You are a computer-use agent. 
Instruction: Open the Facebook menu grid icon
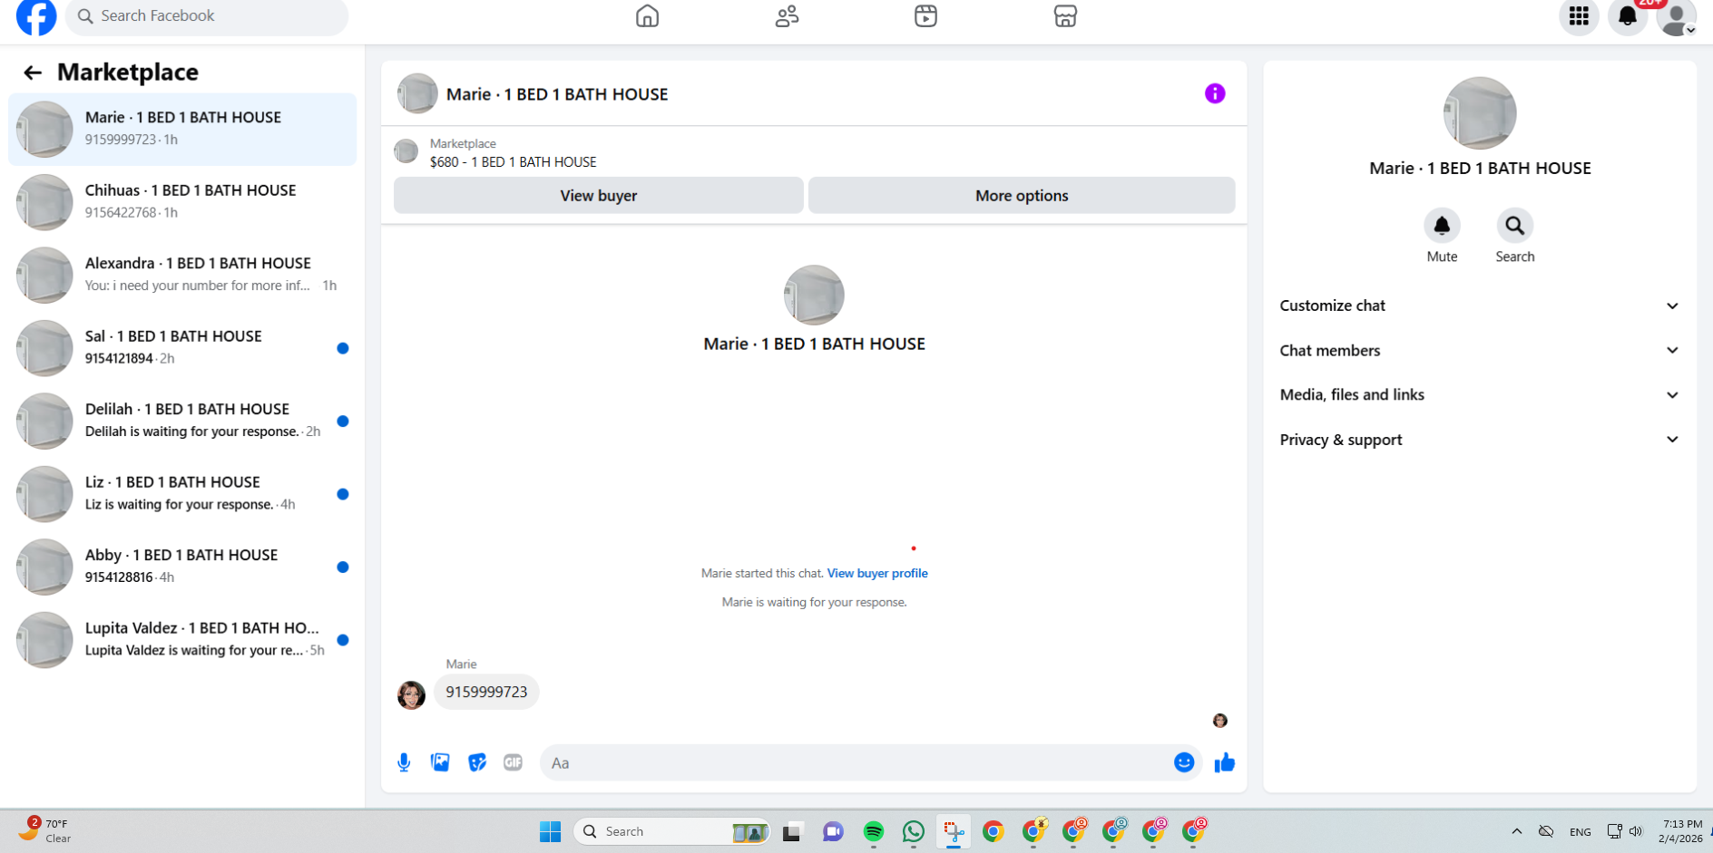pos(1579,16)
